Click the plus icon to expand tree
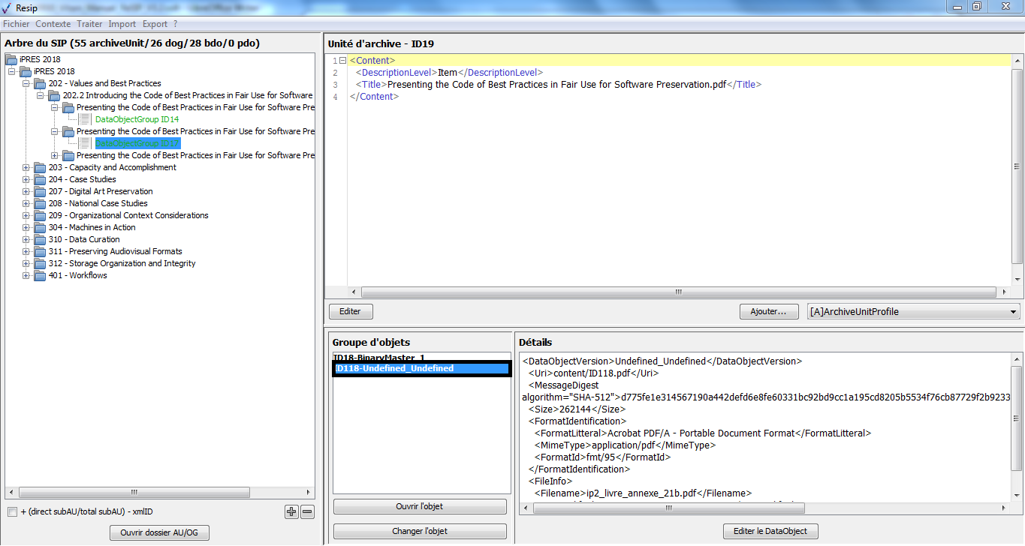 tap(291, 512)
